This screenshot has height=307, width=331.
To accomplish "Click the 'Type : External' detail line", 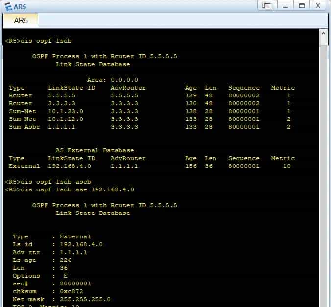I will (52, 236).
